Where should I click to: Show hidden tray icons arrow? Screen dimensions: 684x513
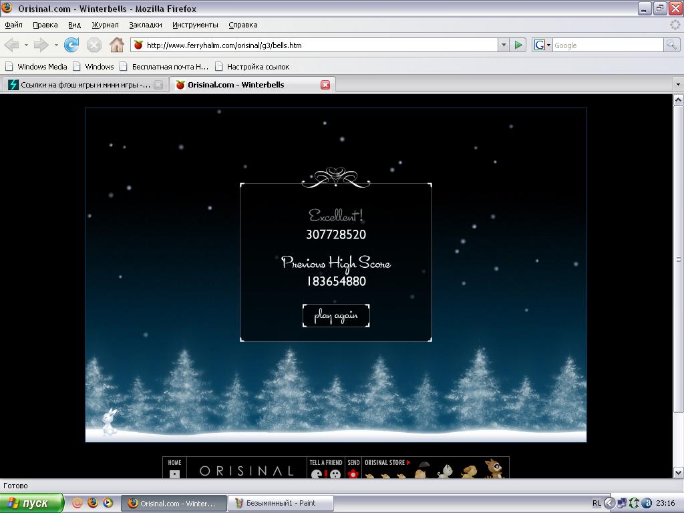[x=610, y=503]
